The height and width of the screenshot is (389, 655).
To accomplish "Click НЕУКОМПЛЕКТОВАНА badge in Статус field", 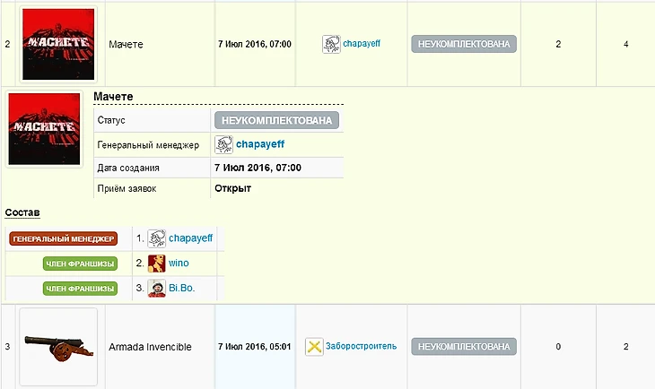I will tap(276, 121).
